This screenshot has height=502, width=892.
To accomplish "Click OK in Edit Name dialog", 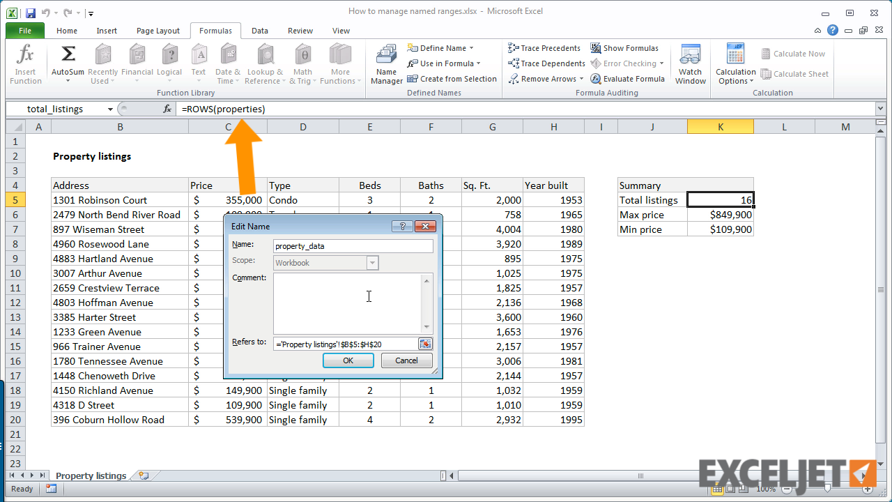I will [348, 360].
